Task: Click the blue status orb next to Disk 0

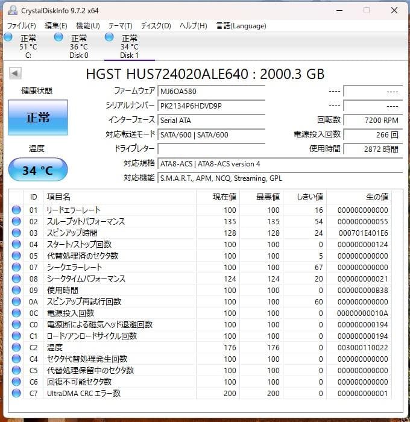Action: click(x=58, y=37)
